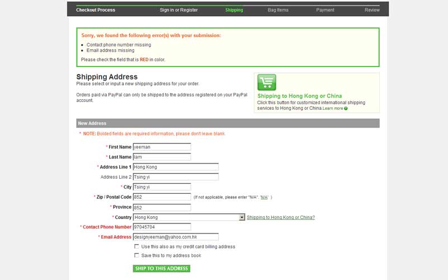Open the Payment checkout step
Image resolution: width=448 pixels, height=280 pixels.
pos(325,10)
